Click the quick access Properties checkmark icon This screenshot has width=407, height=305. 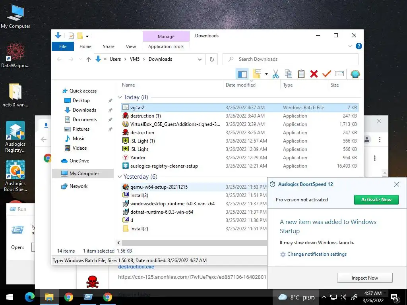pyautogui.click(x=71, y=35)
